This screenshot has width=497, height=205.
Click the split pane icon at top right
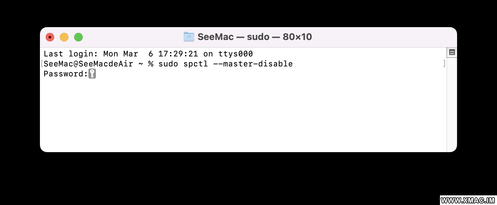(x=452, y=52)
